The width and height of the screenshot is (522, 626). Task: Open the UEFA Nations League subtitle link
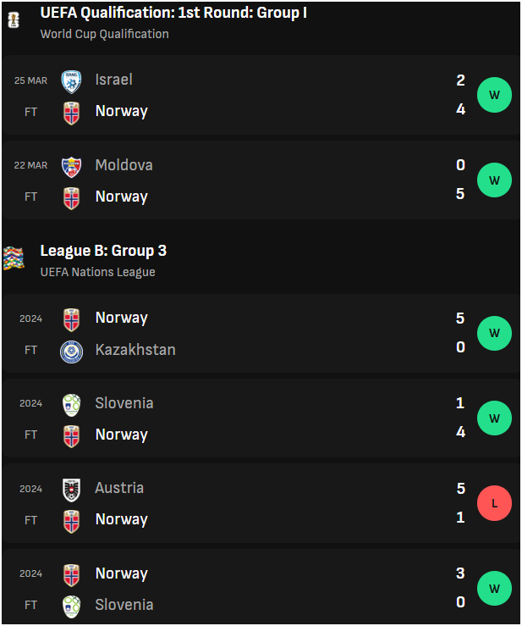click(97, 272)
